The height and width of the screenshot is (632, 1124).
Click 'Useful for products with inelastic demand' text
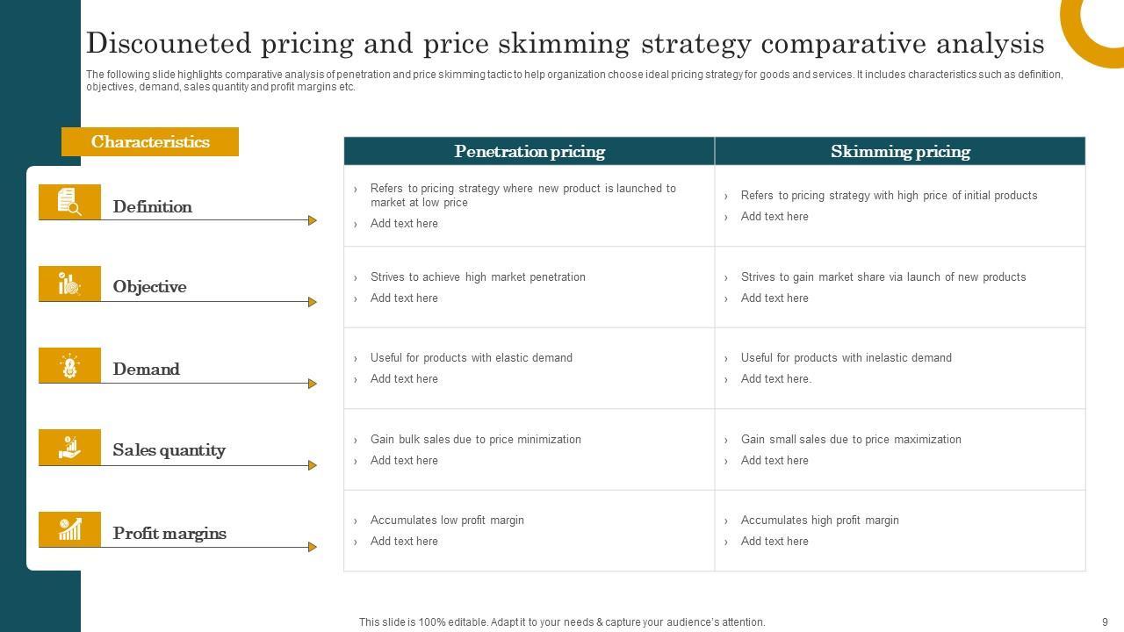[x=846, y=357]
